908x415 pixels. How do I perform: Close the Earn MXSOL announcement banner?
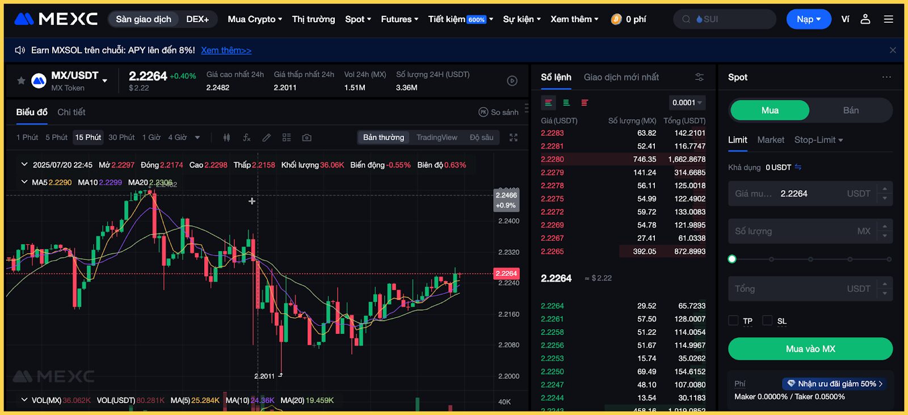click(893, 50)
